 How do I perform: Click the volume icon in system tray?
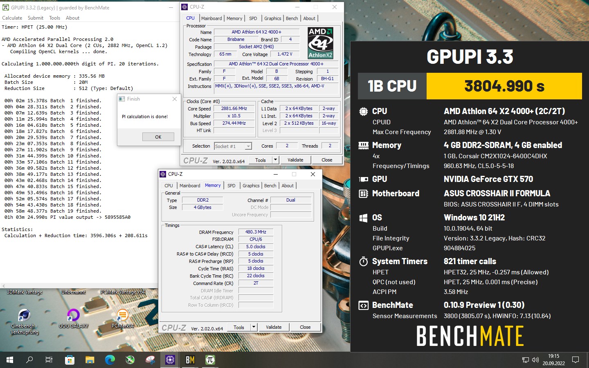click(535, 360)
